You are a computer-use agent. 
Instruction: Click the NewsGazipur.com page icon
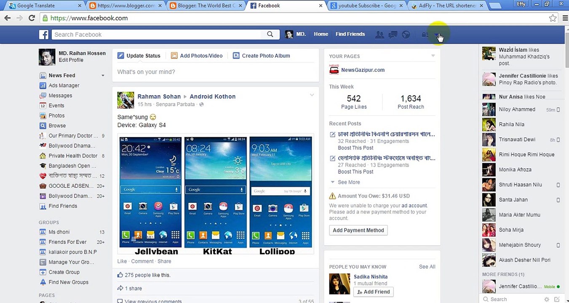click(334, 70)
